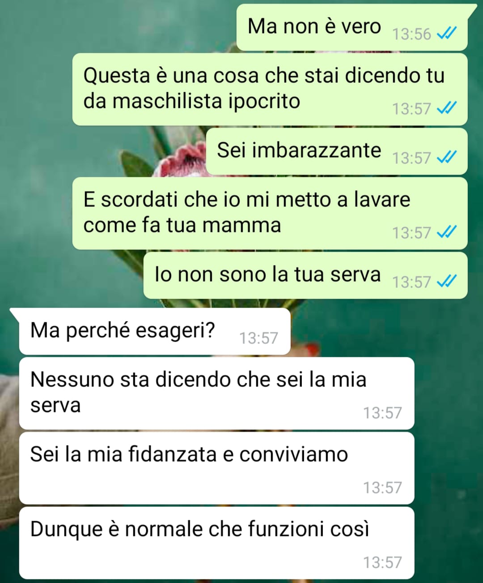Select the 'Ma non è vero' message bubble
The height and width of the screenshot is (583, 483).
tap(352, 27)
